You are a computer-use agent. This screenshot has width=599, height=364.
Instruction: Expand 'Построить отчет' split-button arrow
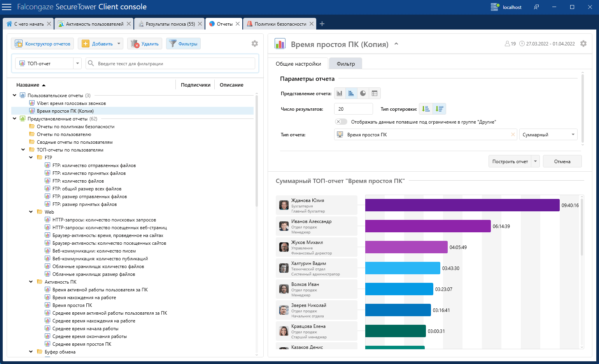[536, 162]
